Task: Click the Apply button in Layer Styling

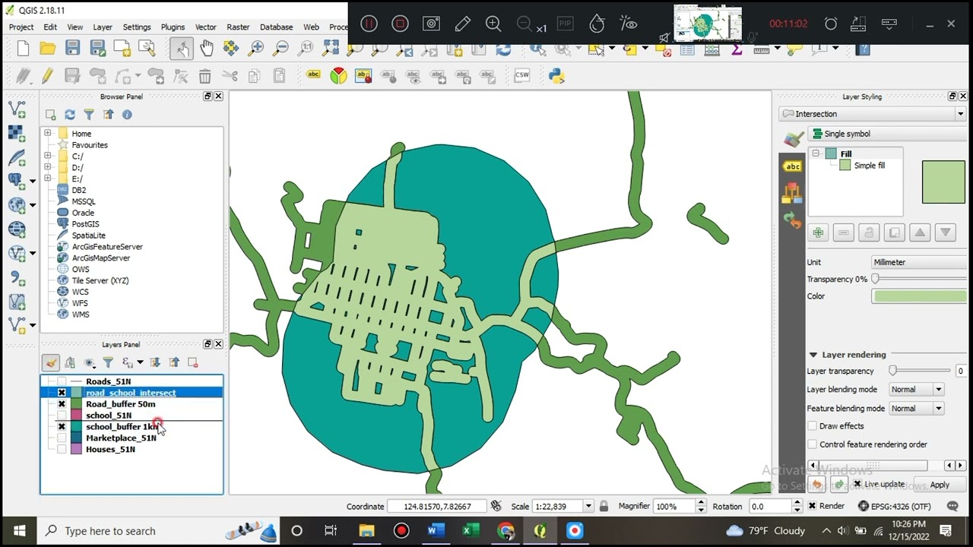Action: (940, 485)
